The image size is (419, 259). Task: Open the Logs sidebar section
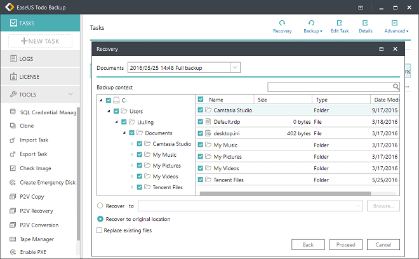tap(41, 59)
